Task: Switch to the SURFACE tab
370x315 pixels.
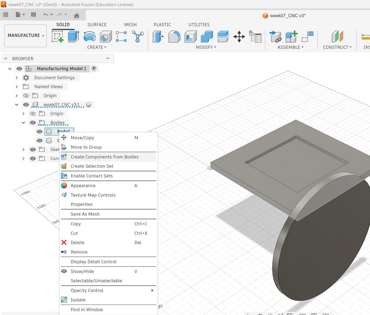Action: coord(97,25)
